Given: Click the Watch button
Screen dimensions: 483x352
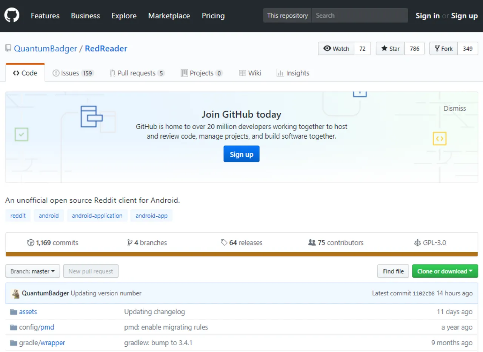Looking at the screenshot, I should pos(336,49).
